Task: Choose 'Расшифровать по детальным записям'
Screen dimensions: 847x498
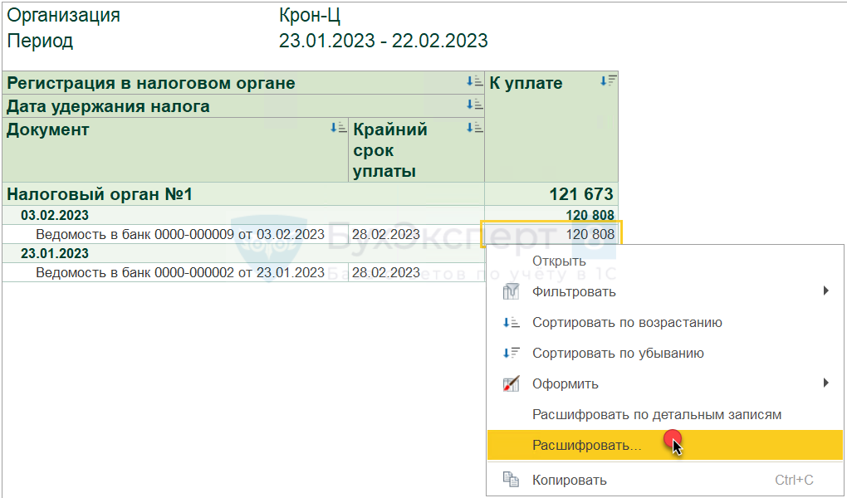Action: [656, 414]
